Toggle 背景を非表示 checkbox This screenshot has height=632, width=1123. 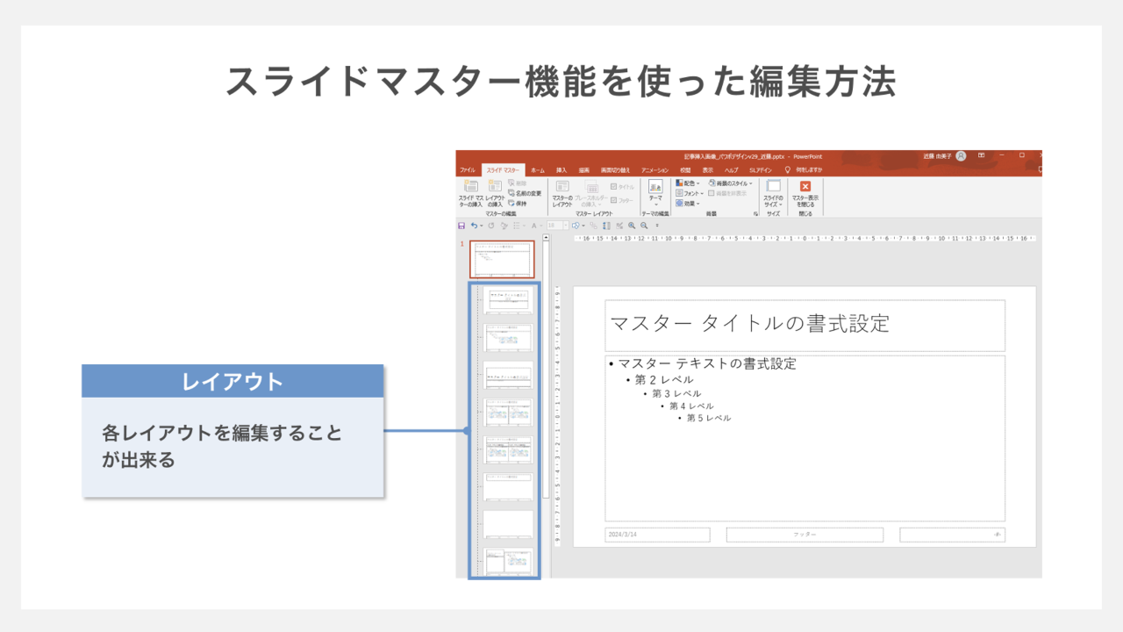[x=727, y=193]
